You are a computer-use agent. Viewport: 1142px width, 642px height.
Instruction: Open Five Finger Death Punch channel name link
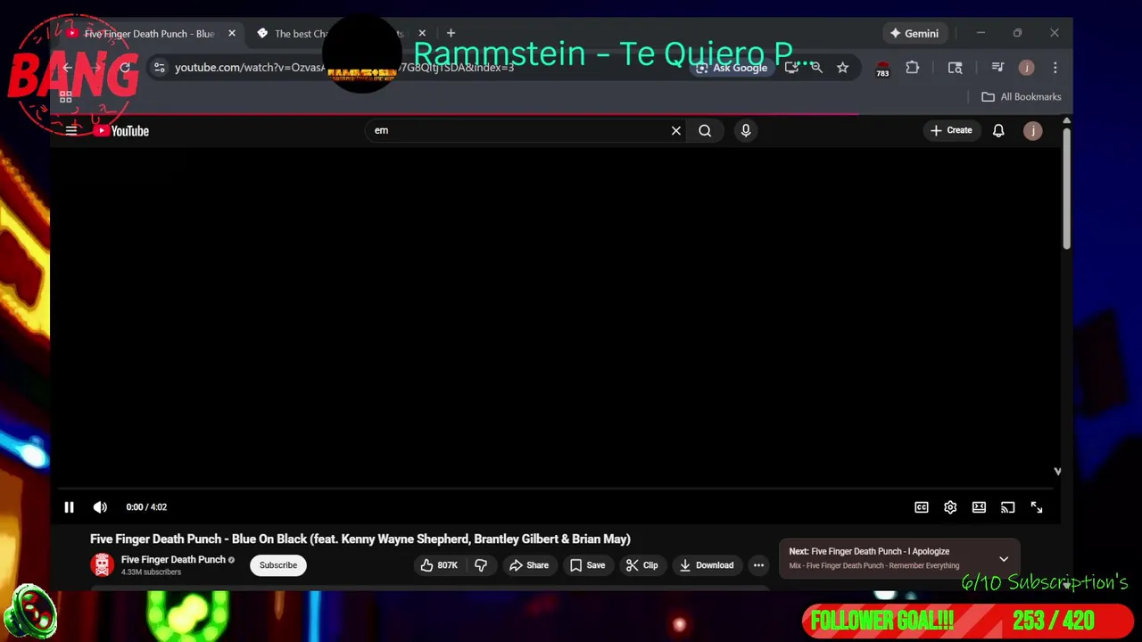pyautogui.click(x=173, y=560)
